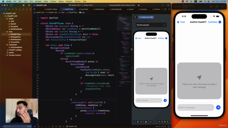This screenshot has height=128, width=228.
Task: Tap SwiftData in the iPhone simulator
Action: pyautogui.click(x=213, y=22)
